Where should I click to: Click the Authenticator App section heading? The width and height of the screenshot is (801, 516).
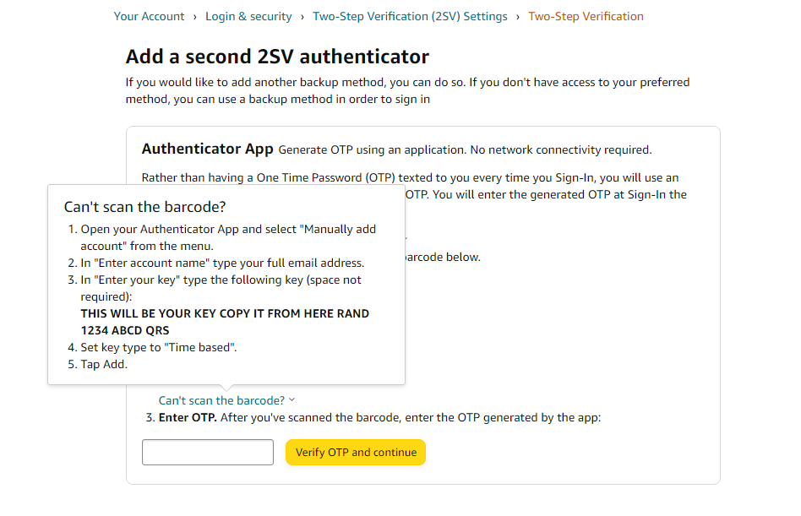coord(207,149)
